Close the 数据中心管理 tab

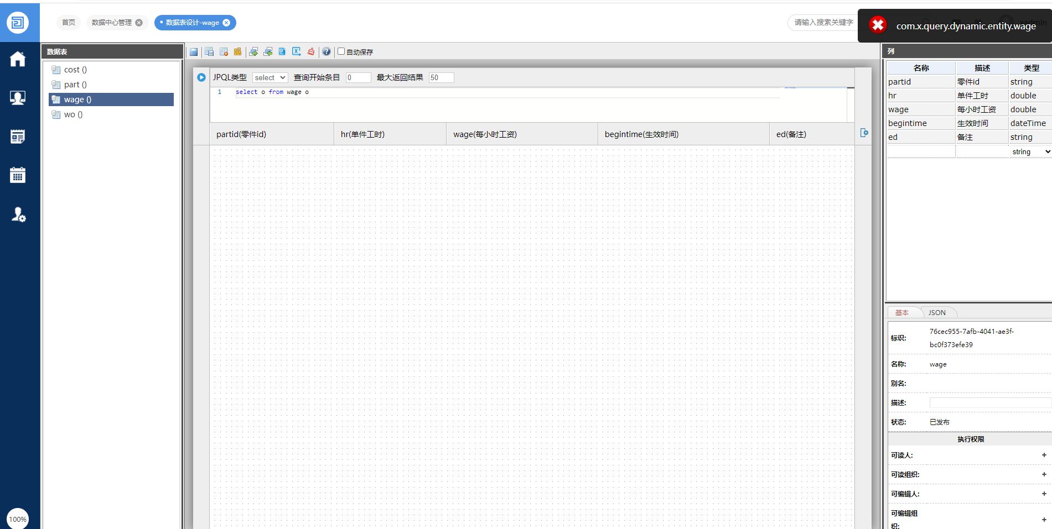(139, 23)
